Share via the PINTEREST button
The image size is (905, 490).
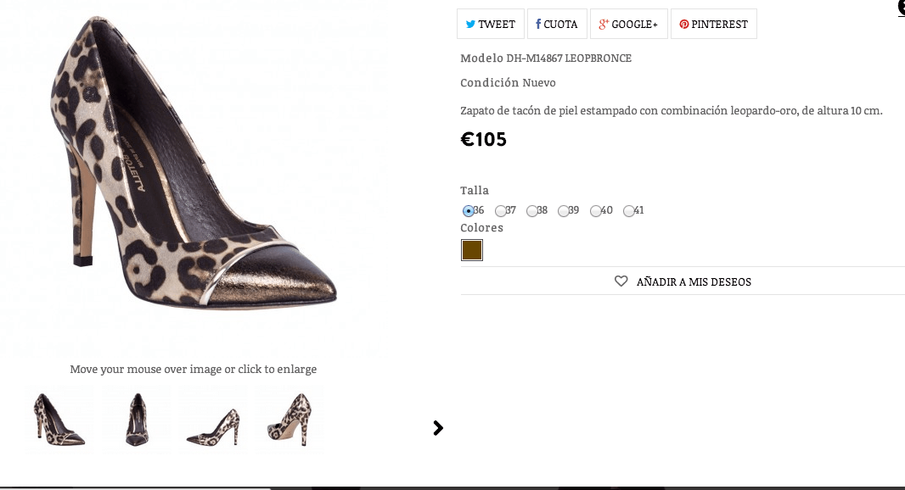click(713, 24)
